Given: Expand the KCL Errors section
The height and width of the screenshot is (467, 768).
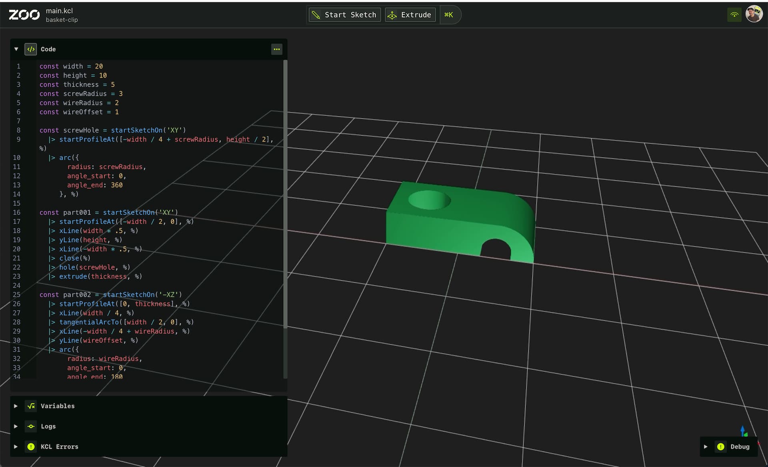Looking at the screenshot, I should (16, 447).
